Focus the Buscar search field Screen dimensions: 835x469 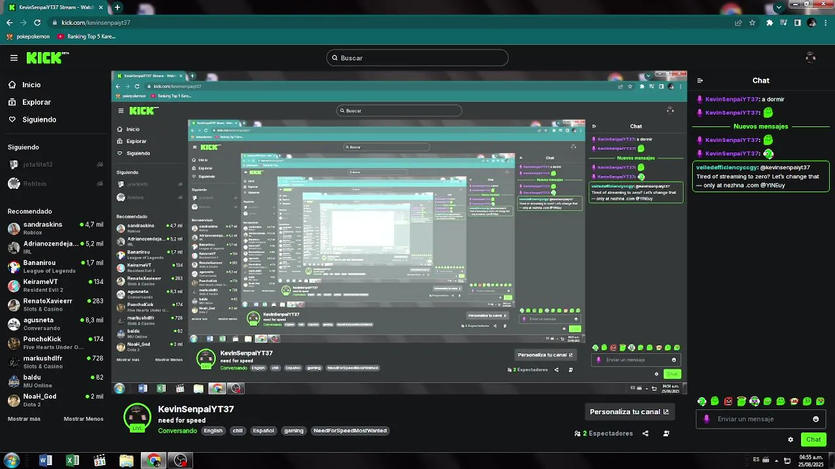tap(417, 58)
